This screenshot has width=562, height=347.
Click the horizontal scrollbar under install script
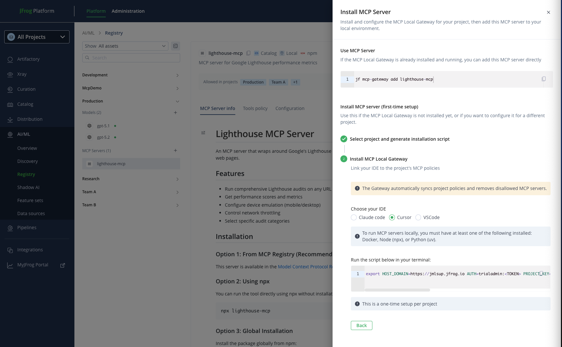[397, 290]
